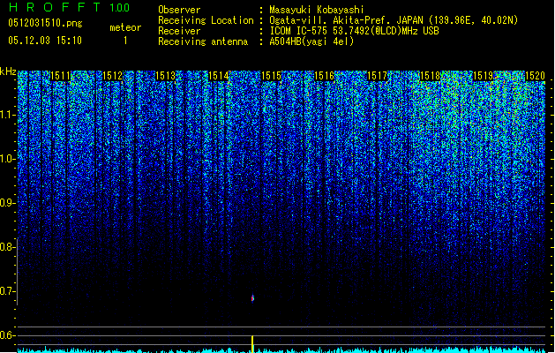The width and height of the screenshot is (555, 353).
Task: Click the 1518 time marker
Action: [x=430, y=76]
